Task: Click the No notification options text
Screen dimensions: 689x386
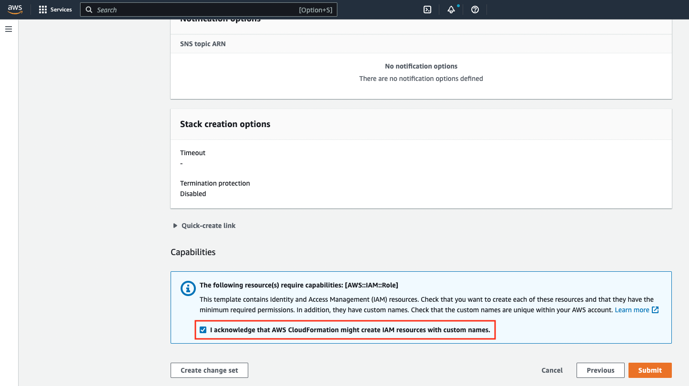Action: (421, 66)
